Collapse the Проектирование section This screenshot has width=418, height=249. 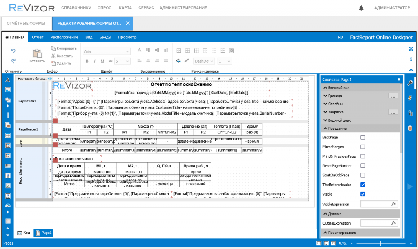(x=360, y=233)
